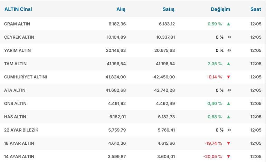
Task: Click the neutral arrows icon for ATA ALTIN
Action: 229,90
